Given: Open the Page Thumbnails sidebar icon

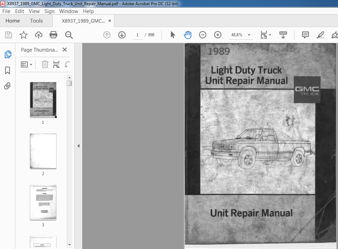Looking at the screenshot, I should (8, 54).
